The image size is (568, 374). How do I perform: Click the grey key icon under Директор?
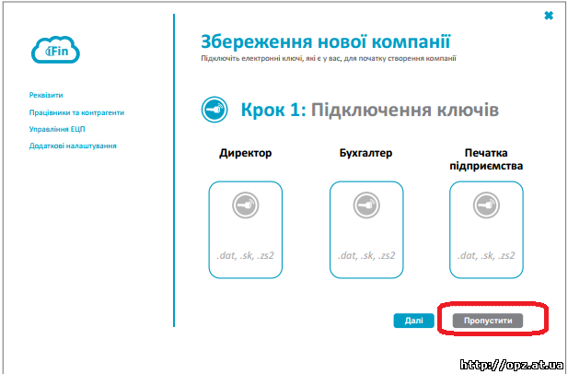246,205
